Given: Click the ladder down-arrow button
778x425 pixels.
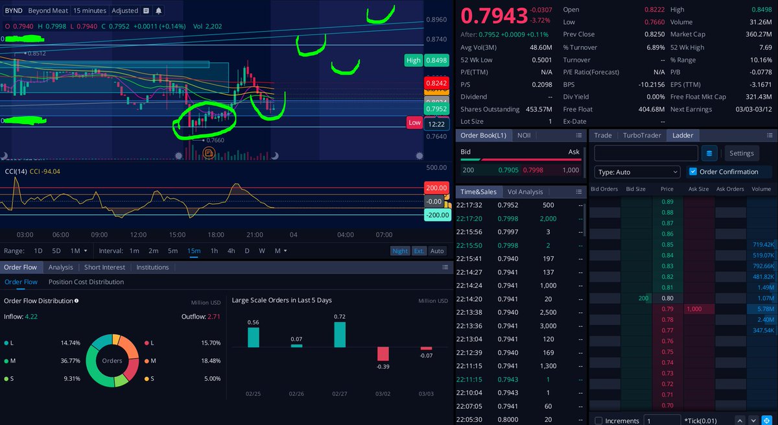Looking at the screenshot, I should tap(753, 420).
